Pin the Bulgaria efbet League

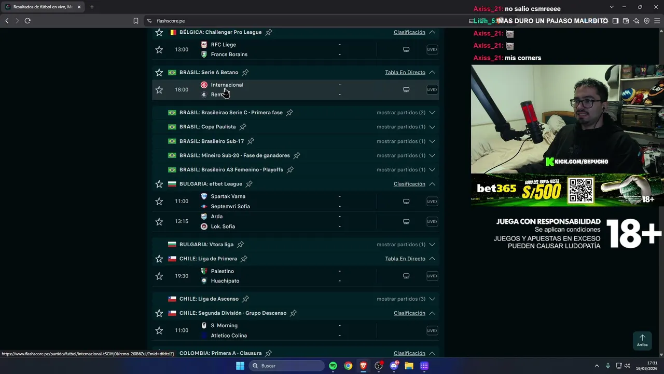point(249,184)
